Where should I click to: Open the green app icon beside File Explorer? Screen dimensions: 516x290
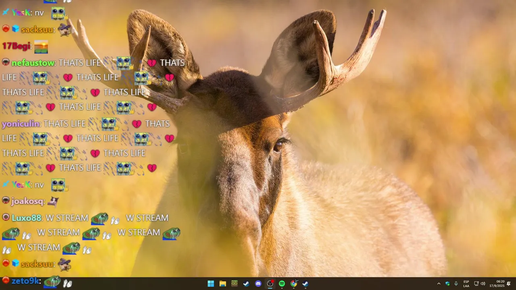[234, 284]
